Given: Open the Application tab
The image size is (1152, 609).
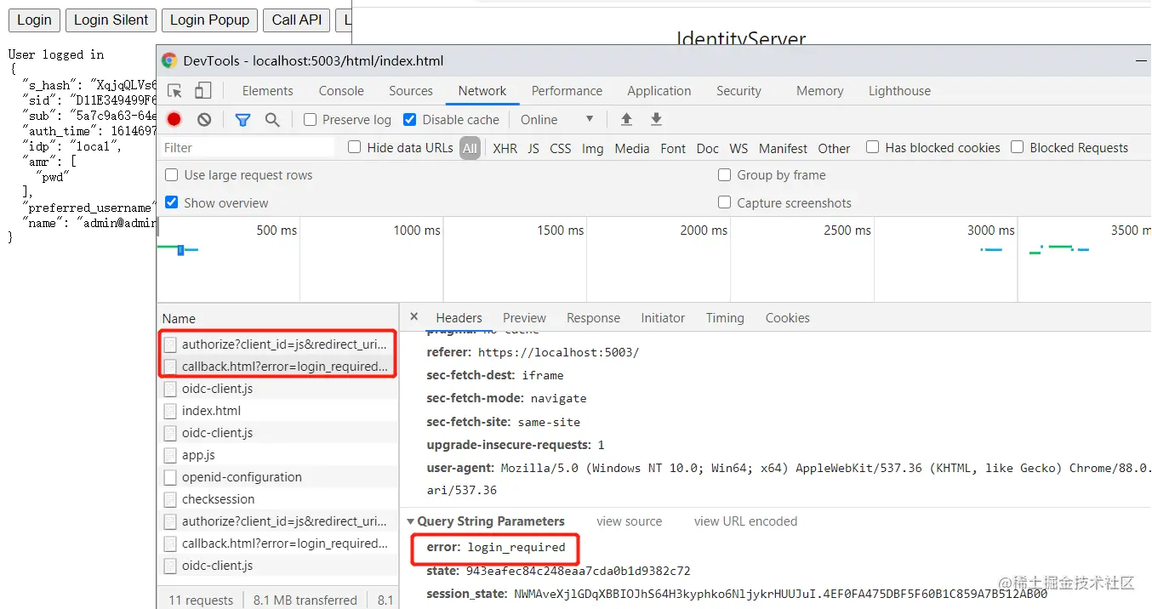Looking at the screenshot, I should [x=659, y=91].
